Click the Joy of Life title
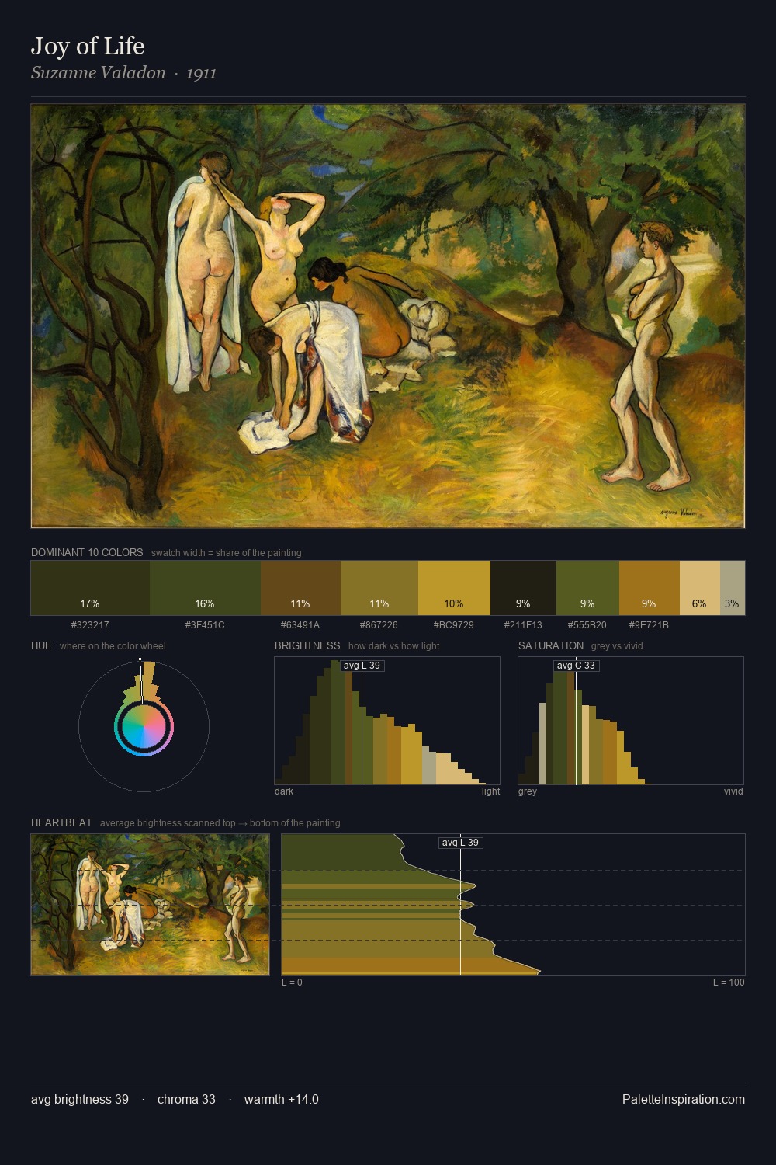 [88, 46]
